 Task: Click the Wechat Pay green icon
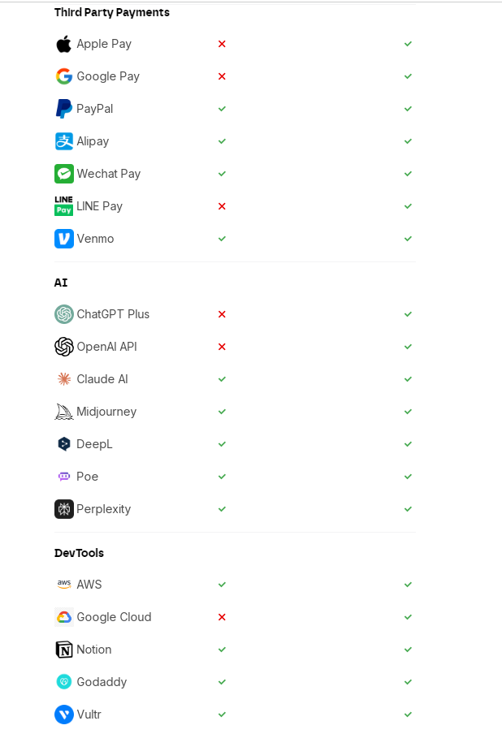coord(63,174)
